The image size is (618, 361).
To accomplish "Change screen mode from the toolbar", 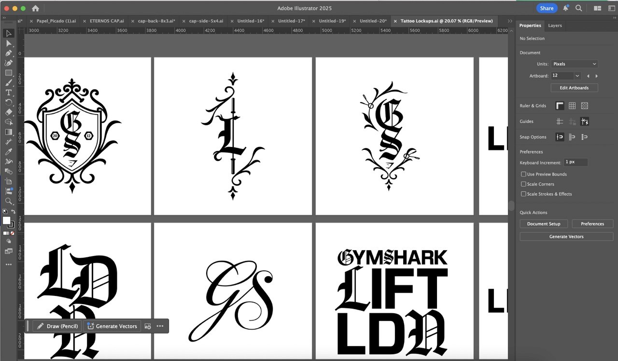I will [9, 251].
